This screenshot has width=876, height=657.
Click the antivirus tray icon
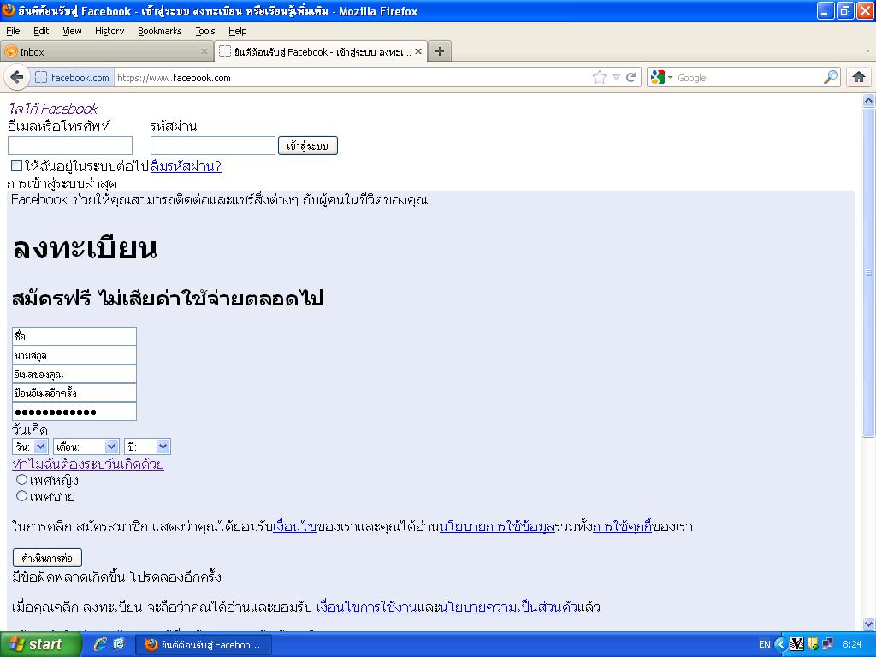pos(796,644)
